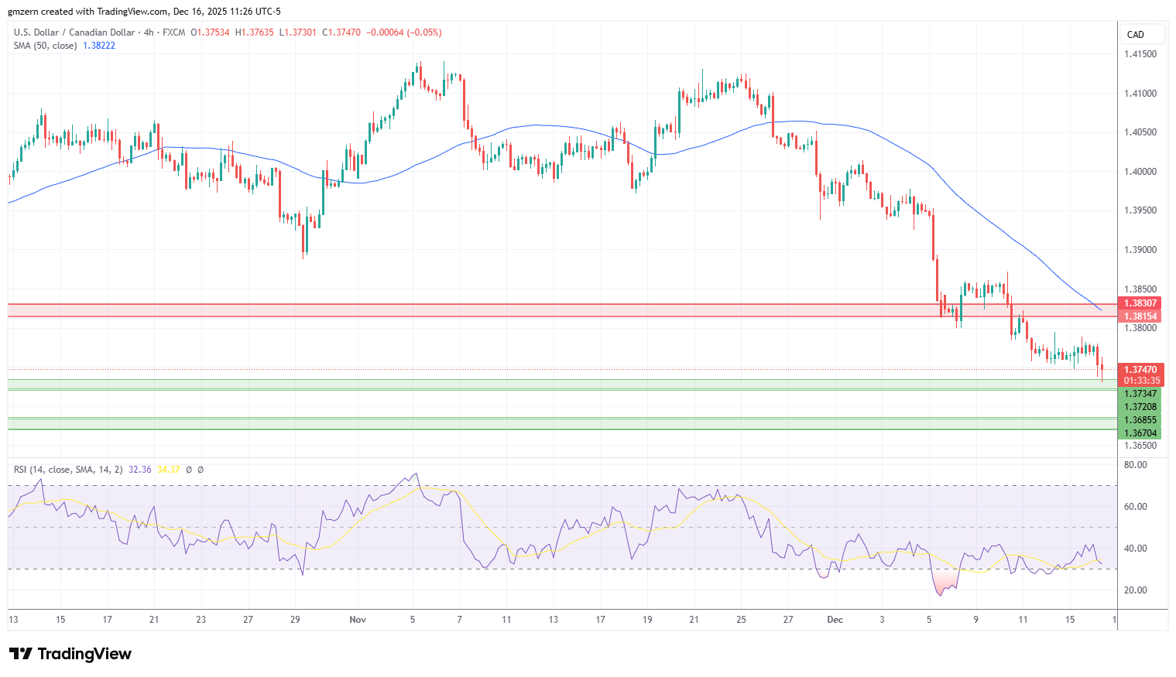Click the change value −0.00064 (−0.05%)
This screenshot has height=677, width=1176.
404,32
